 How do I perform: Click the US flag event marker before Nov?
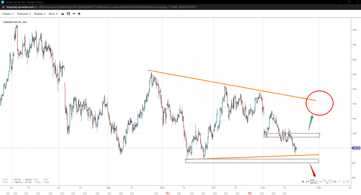[x=250, y=193]
